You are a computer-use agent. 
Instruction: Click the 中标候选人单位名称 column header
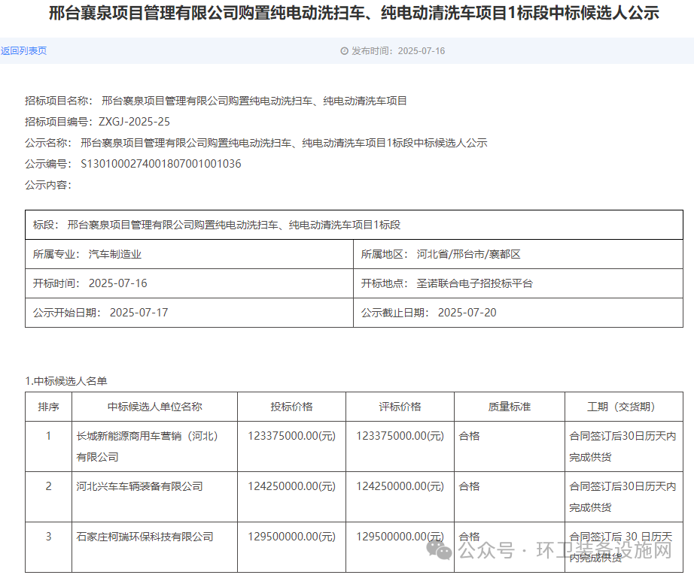(x=154, y=407)
